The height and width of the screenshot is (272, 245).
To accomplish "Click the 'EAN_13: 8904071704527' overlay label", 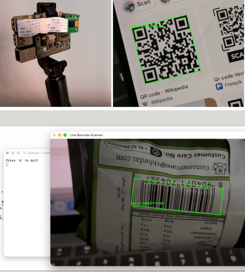I will [x=148, y=203].
